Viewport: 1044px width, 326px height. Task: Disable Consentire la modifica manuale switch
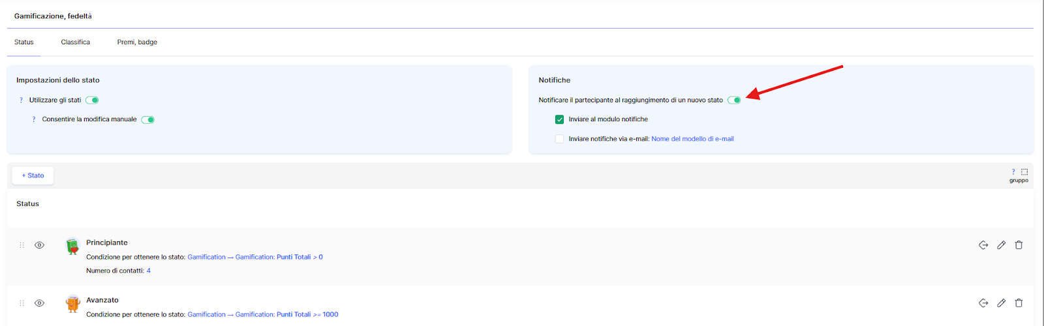(148, 120)
